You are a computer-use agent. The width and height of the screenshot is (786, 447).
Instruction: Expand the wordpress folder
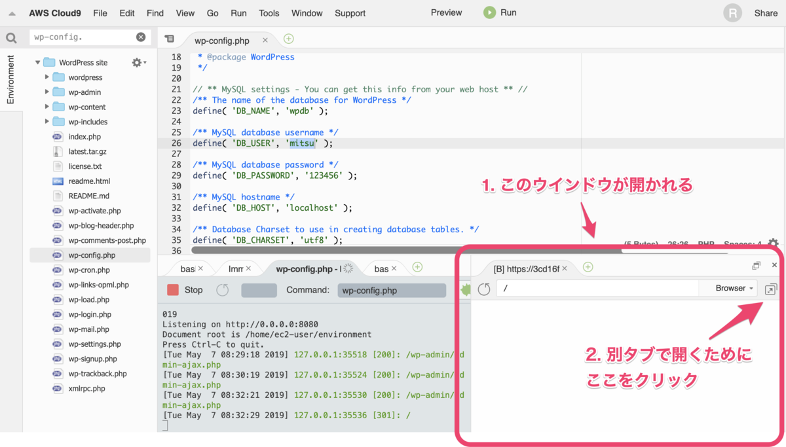[x=47, y=77]
